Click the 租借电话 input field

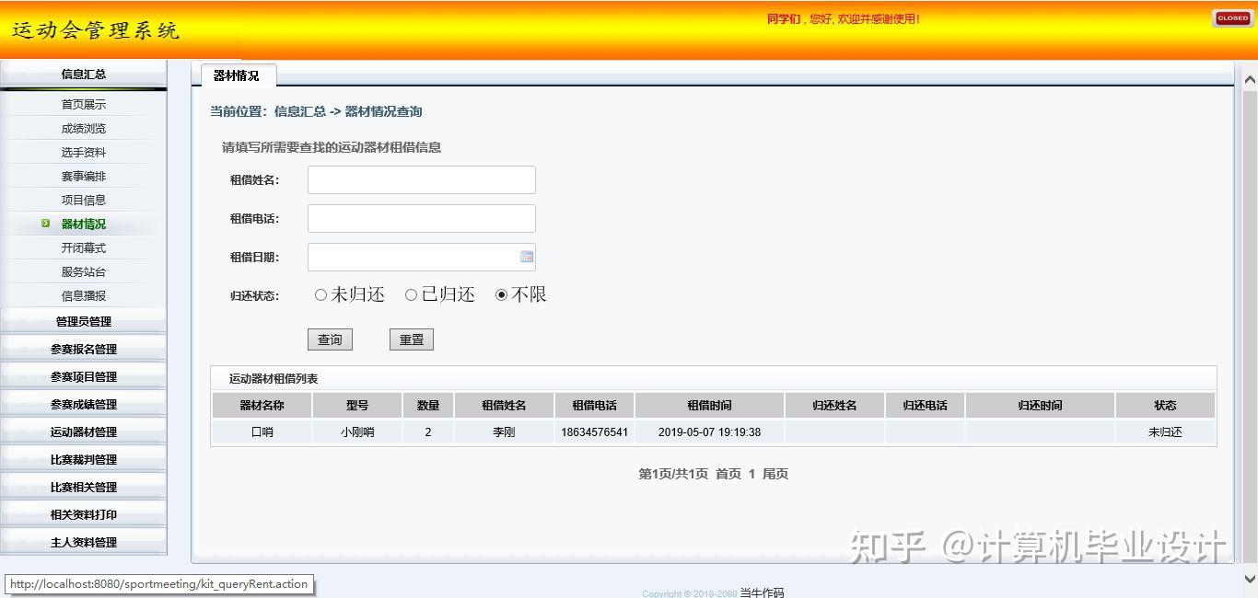click(x=421, y=218)
